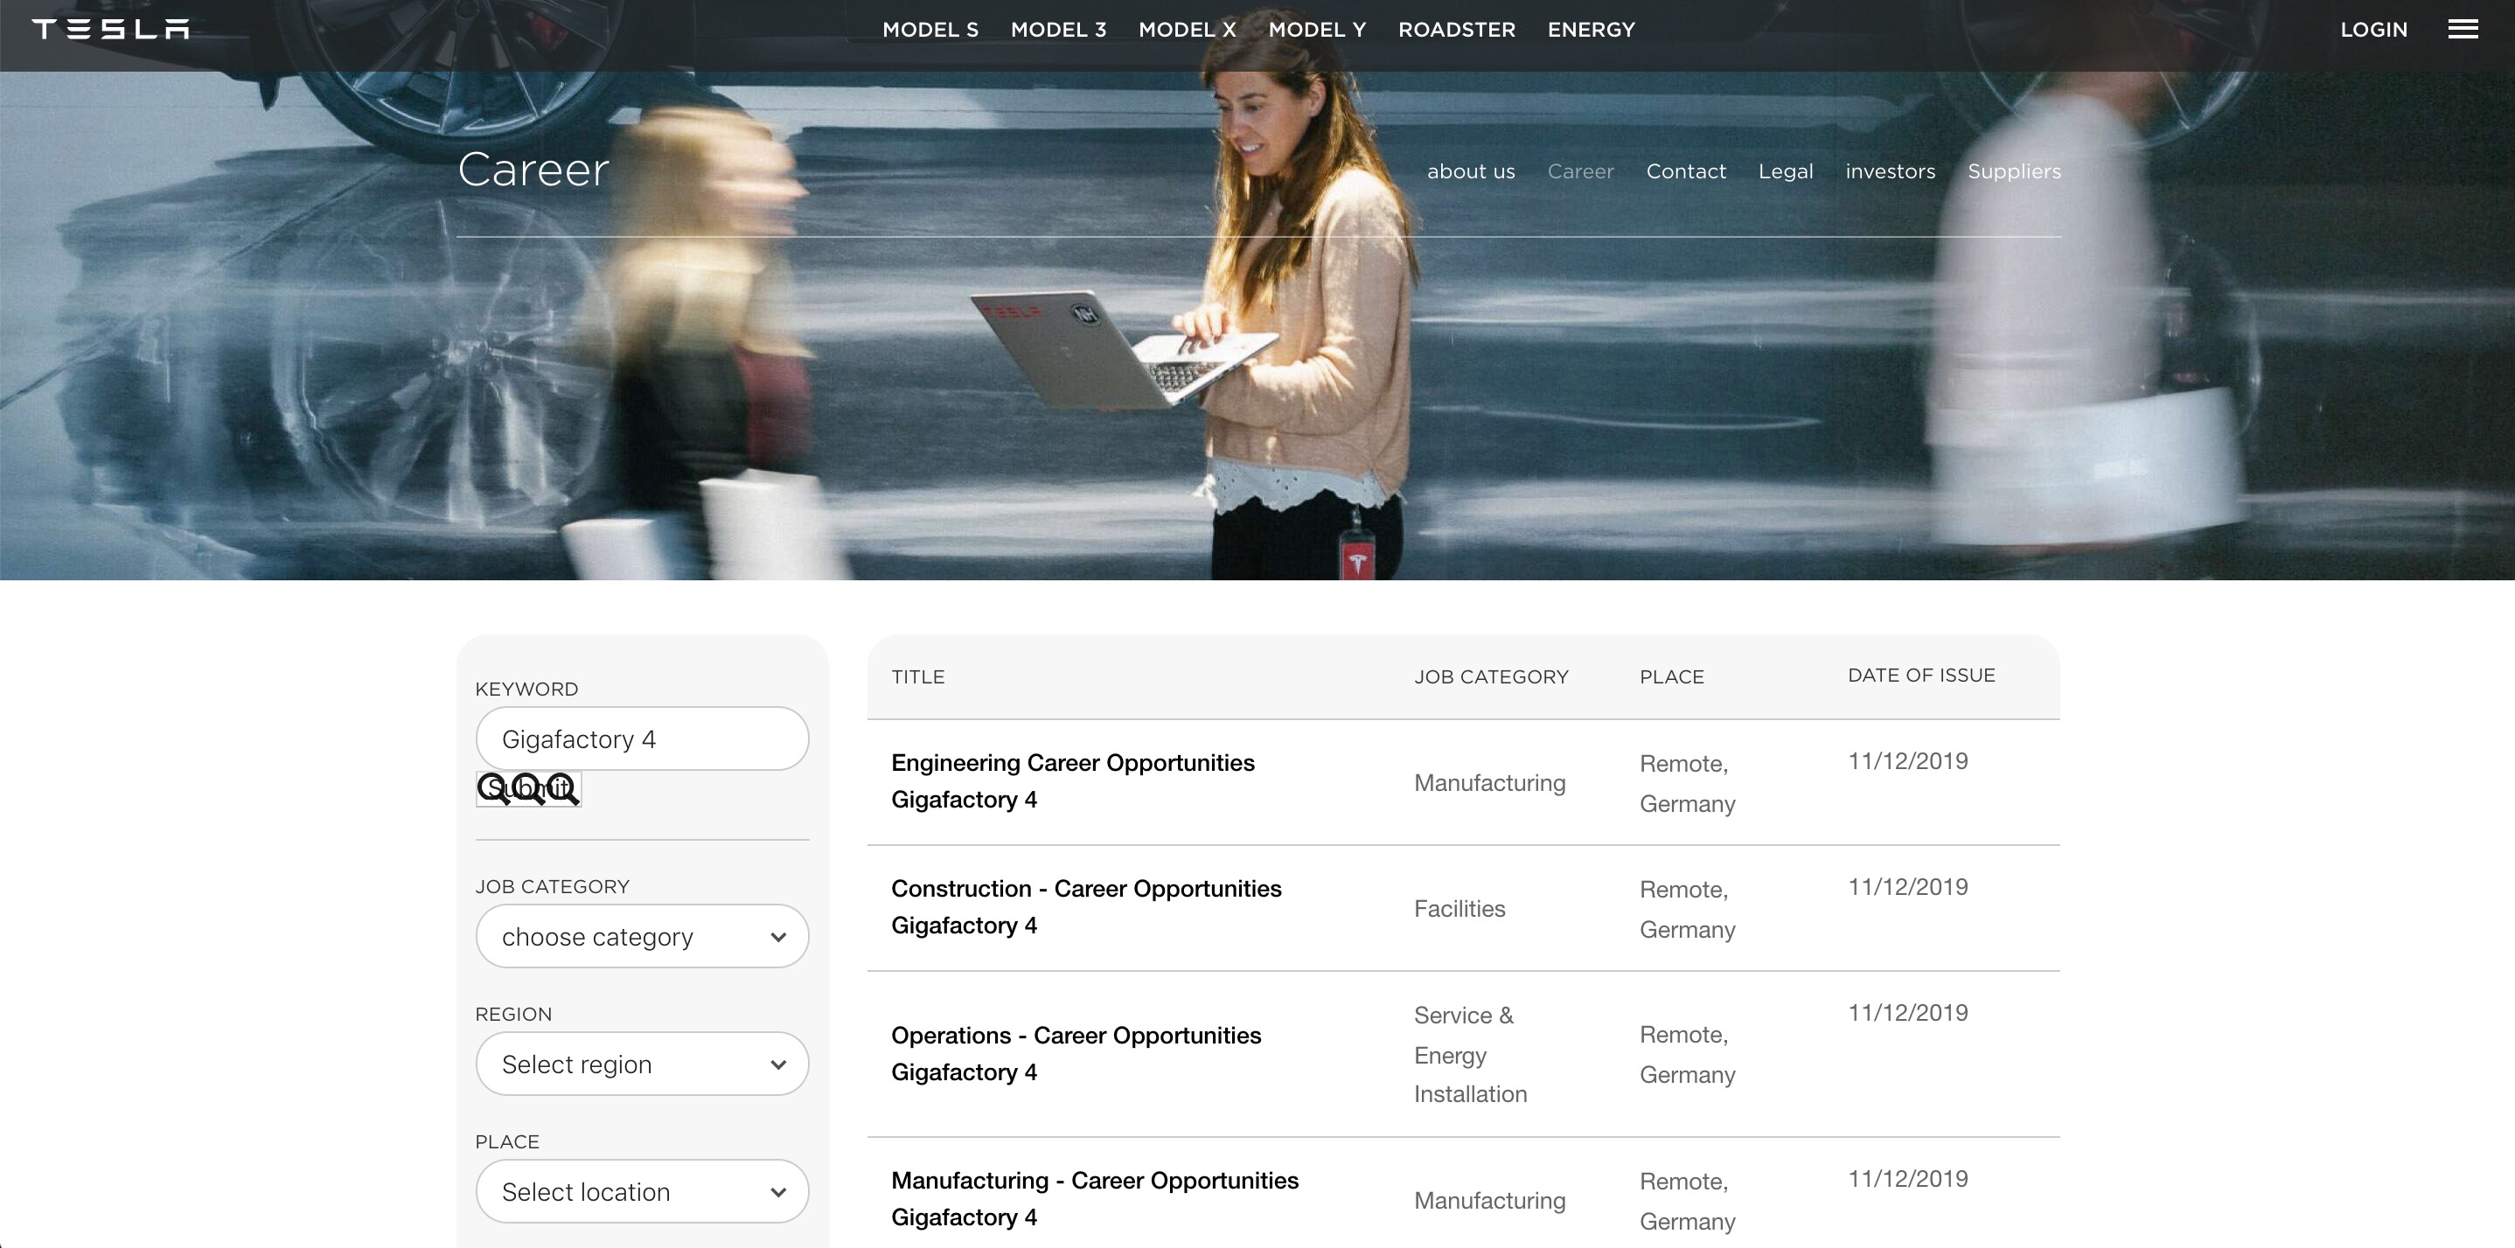Viewport: 2515px width, 1248px height.
Task: Click the magnifier Submit search button
Action: point(528,788)
